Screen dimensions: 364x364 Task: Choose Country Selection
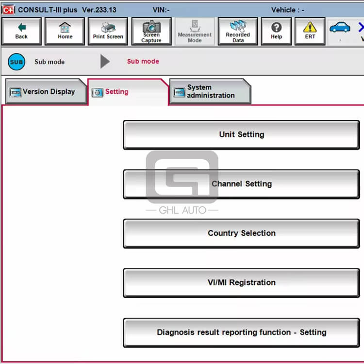pyautogui.click(x=241, y=233)
